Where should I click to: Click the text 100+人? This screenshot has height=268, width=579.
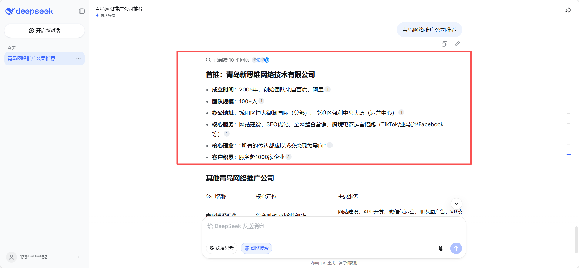coord(248,101)
